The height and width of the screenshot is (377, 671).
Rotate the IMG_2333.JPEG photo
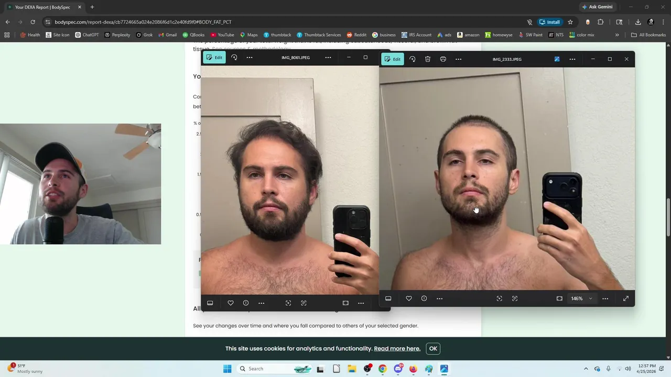coord(413,59)
